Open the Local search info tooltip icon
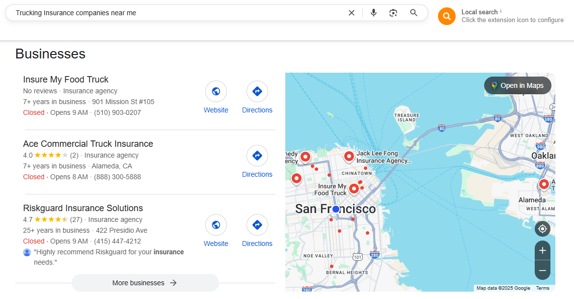The width and height of the screenshot is (574, 299). click(x=501, y=11)
